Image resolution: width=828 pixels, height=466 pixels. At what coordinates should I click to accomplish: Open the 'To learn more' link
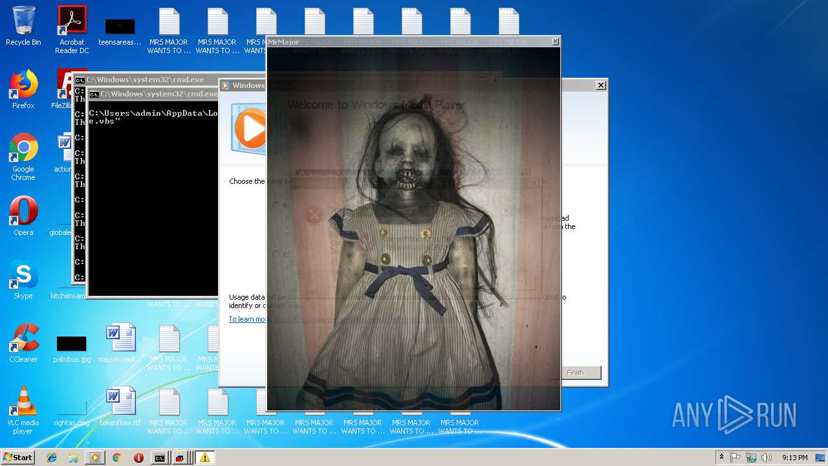click(x=247, y=319)
